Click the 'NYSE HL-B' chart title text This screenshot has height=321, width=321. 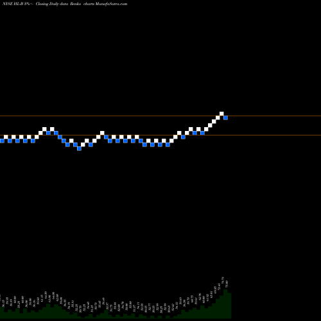click(13, 4)
